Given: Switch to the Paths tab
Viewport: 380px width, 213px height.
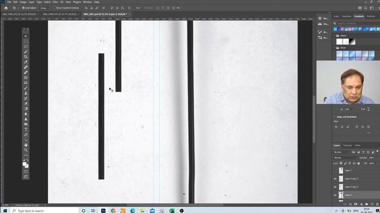Looking at the screenshot, I should coord(357,146).
